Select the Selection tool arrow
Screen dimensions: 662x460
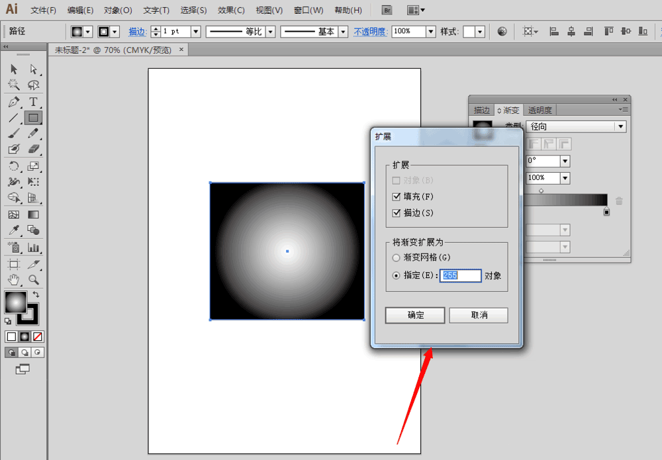pos(13,69)
